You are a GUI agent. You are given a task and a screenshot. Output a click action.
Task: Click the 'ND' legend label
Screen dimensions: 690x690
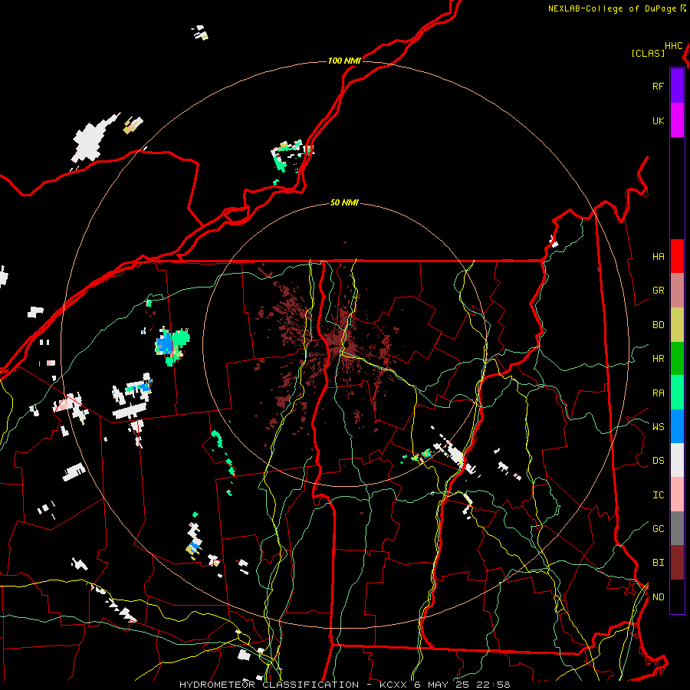[658, 597]
